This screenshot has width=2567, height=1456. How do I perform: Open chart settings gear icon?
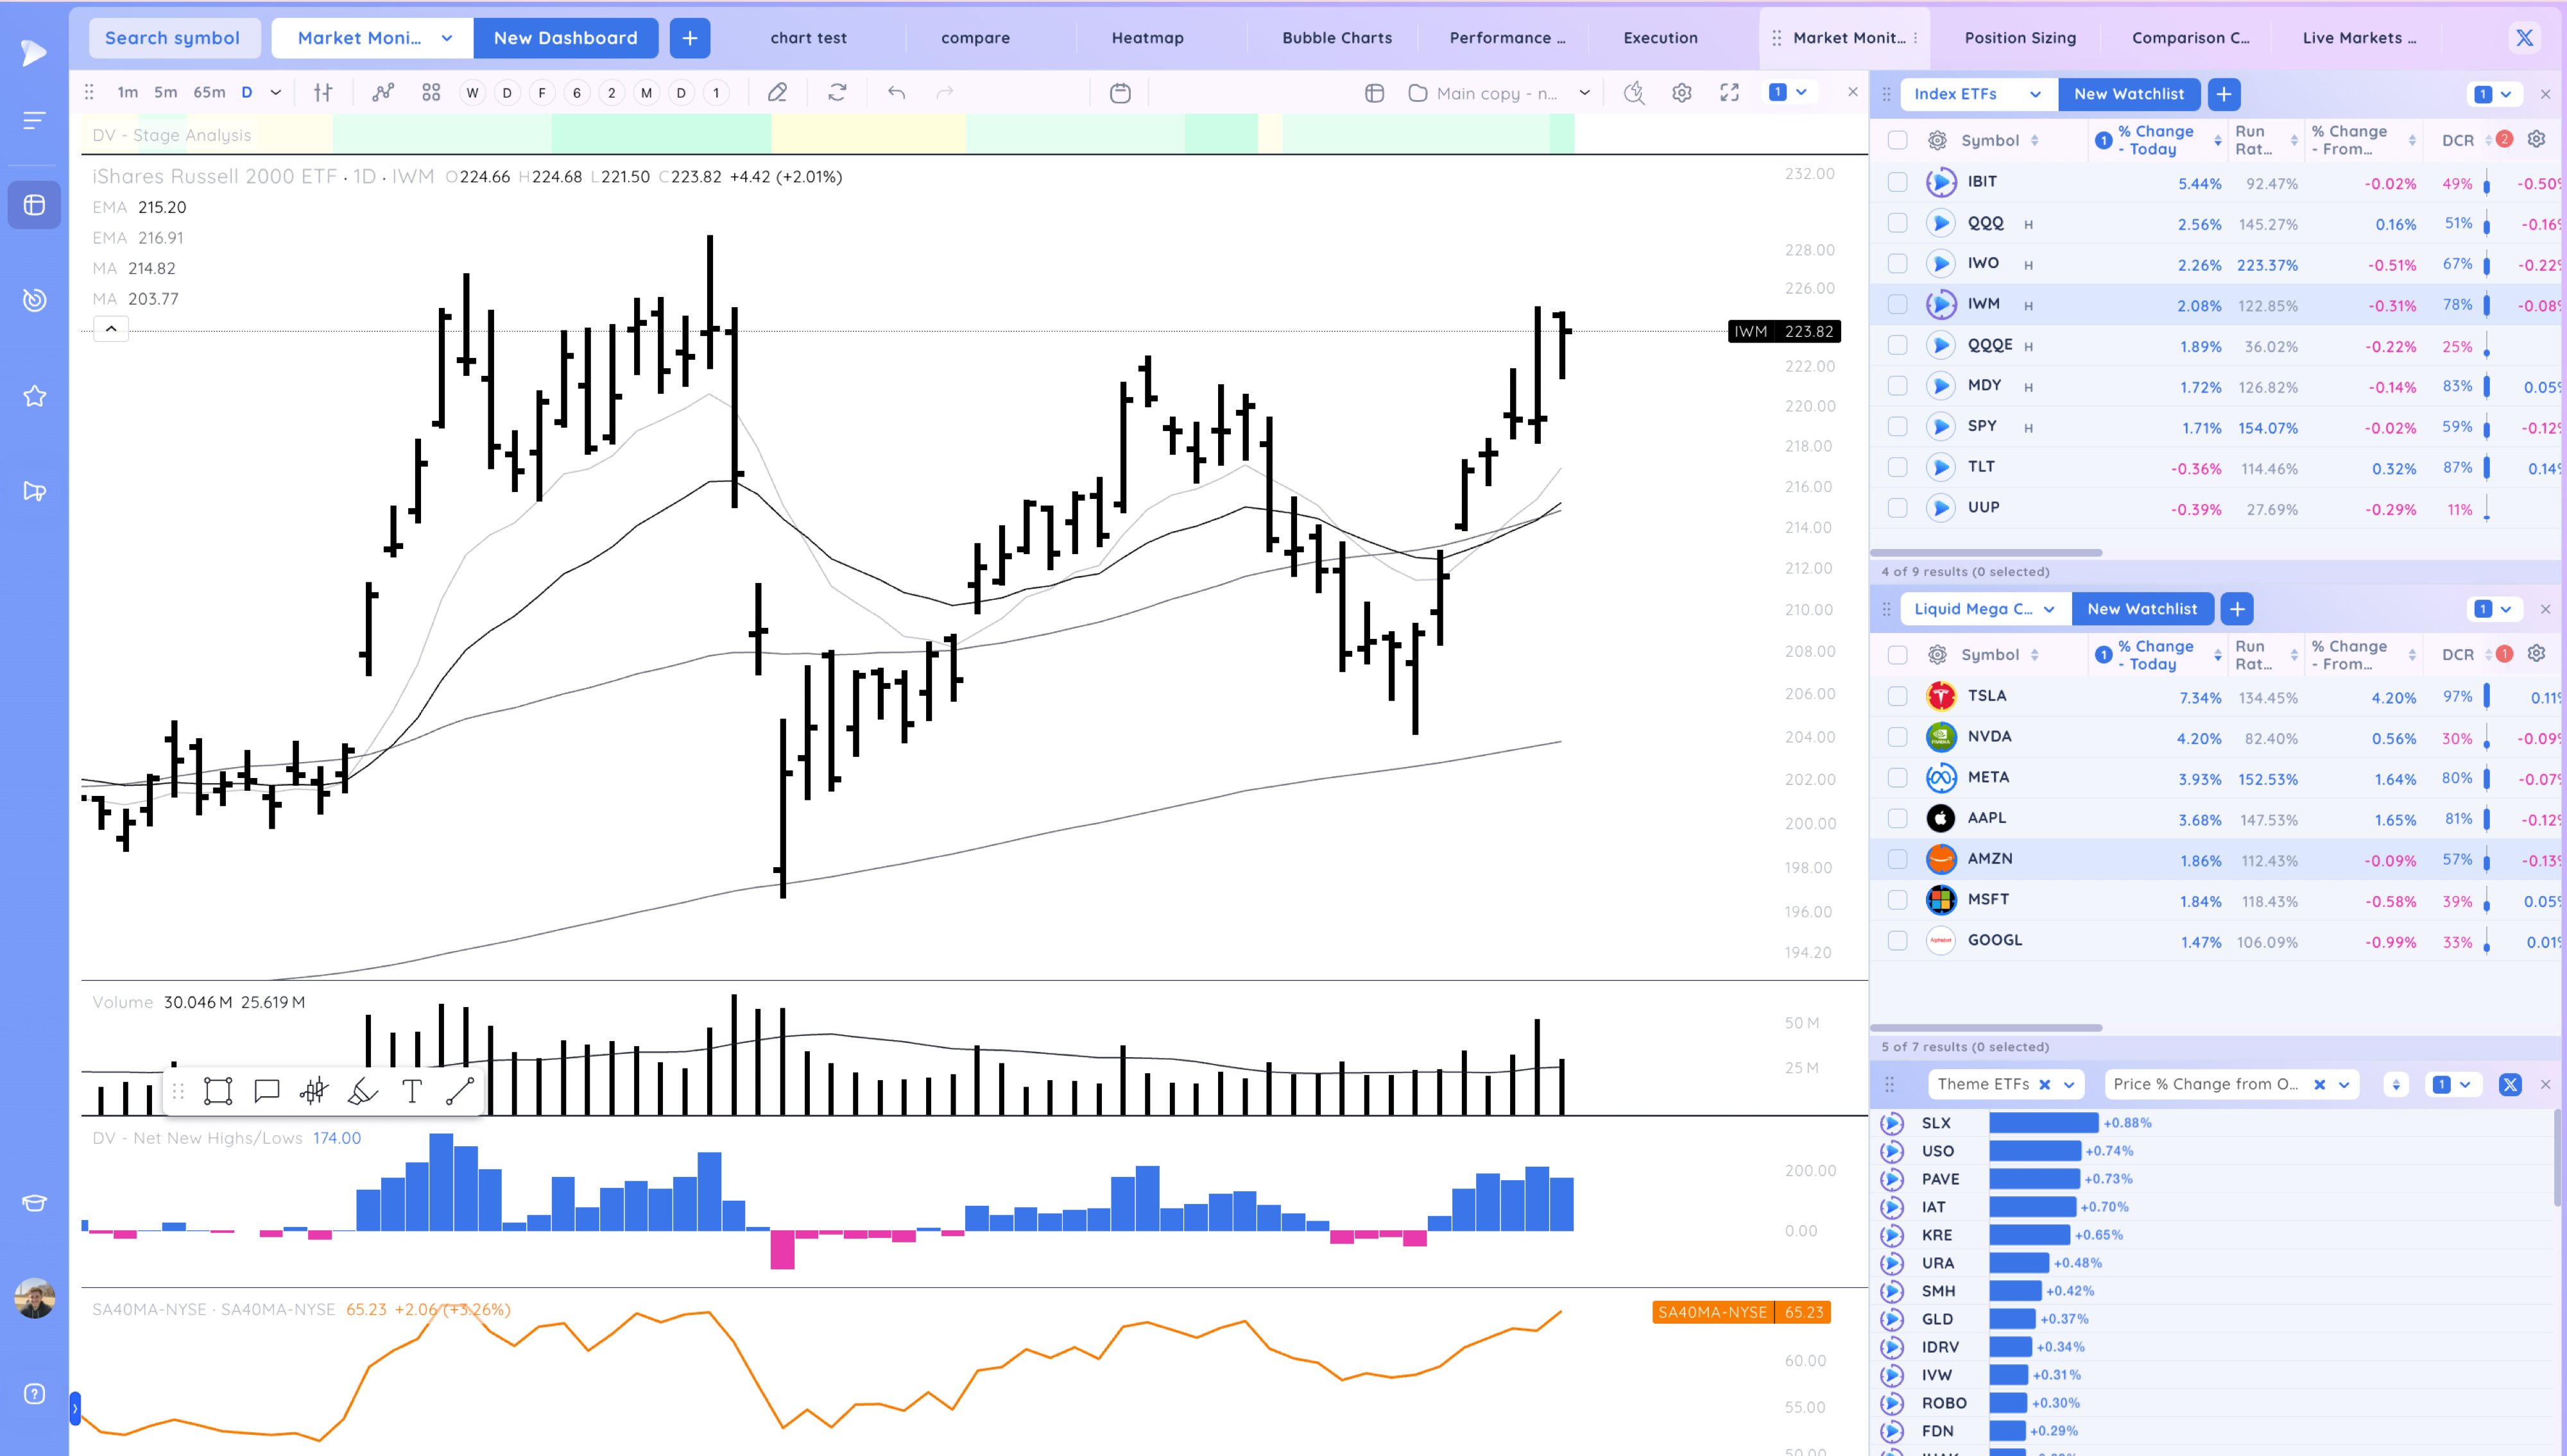pyautogui.click(x=1681, y=93)
